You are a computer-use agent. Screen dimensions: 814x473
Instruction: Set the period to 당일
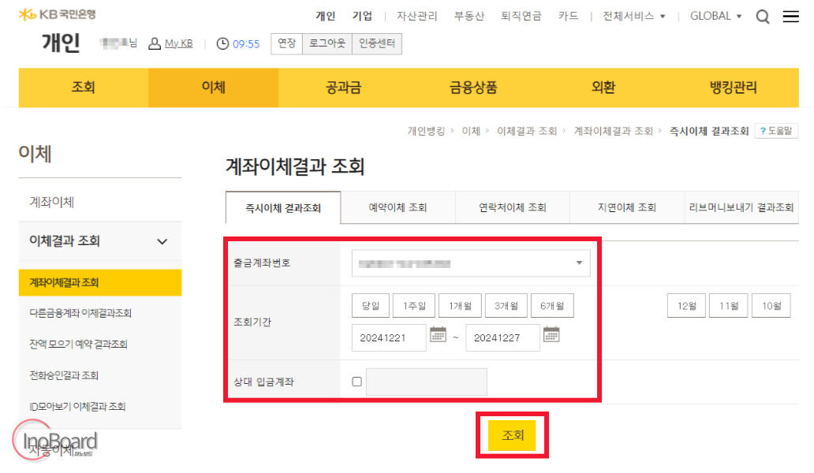(370, 306)
